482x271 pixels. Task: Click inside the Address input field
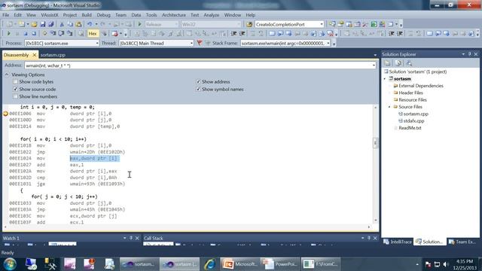coord(198,65)
